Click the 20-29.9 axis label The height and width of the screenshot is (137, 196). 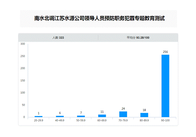39,120
